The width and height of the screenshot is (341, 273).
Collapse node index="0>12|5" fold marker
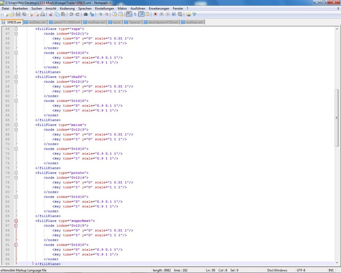point(16,226)
